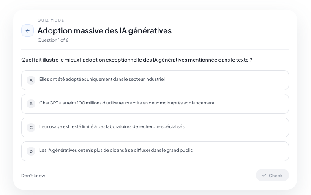Viewport: 311px width, 195px height.
Task: Choose answer stating ChatGPT reached 100 millions users
Action: click(x=155, y=104)
